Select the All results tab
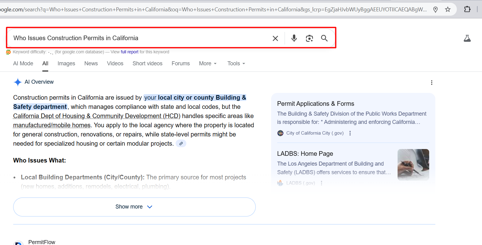The image size is (482, 245). pos(45,63)
